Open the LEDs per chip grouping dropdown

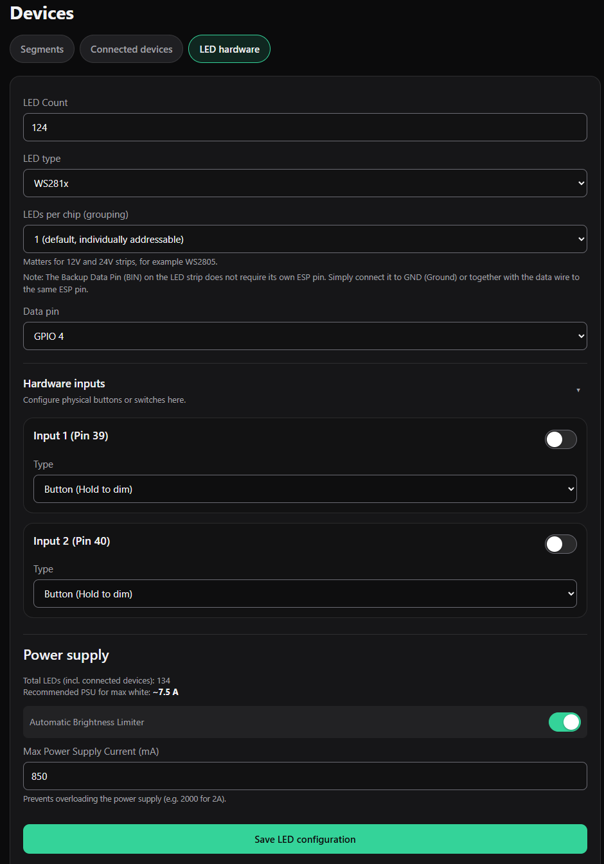(x=305, y=239)
